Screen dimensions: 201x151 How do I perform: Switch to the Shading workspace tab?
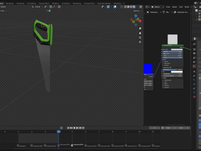(55, 3)
